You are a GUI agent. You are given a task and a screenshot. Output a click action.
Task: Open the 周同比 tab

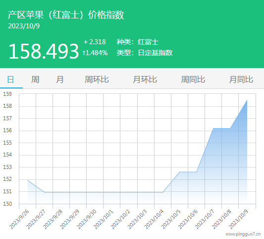coord(193,80)
